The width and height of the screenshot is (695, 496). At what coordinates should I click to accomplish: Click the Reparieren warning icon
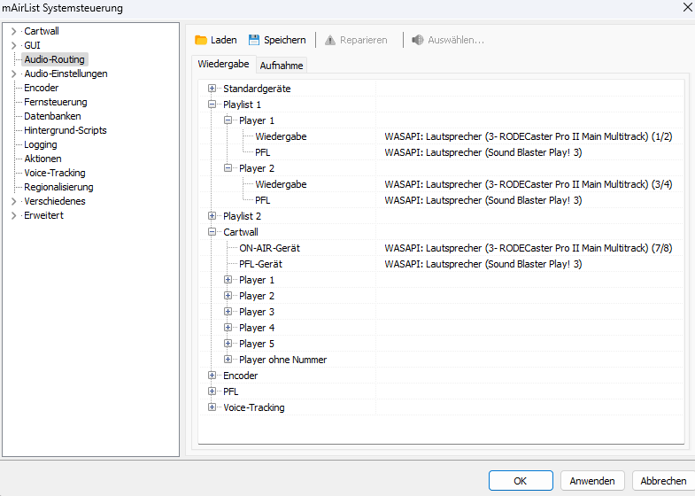tap(330, 40)
